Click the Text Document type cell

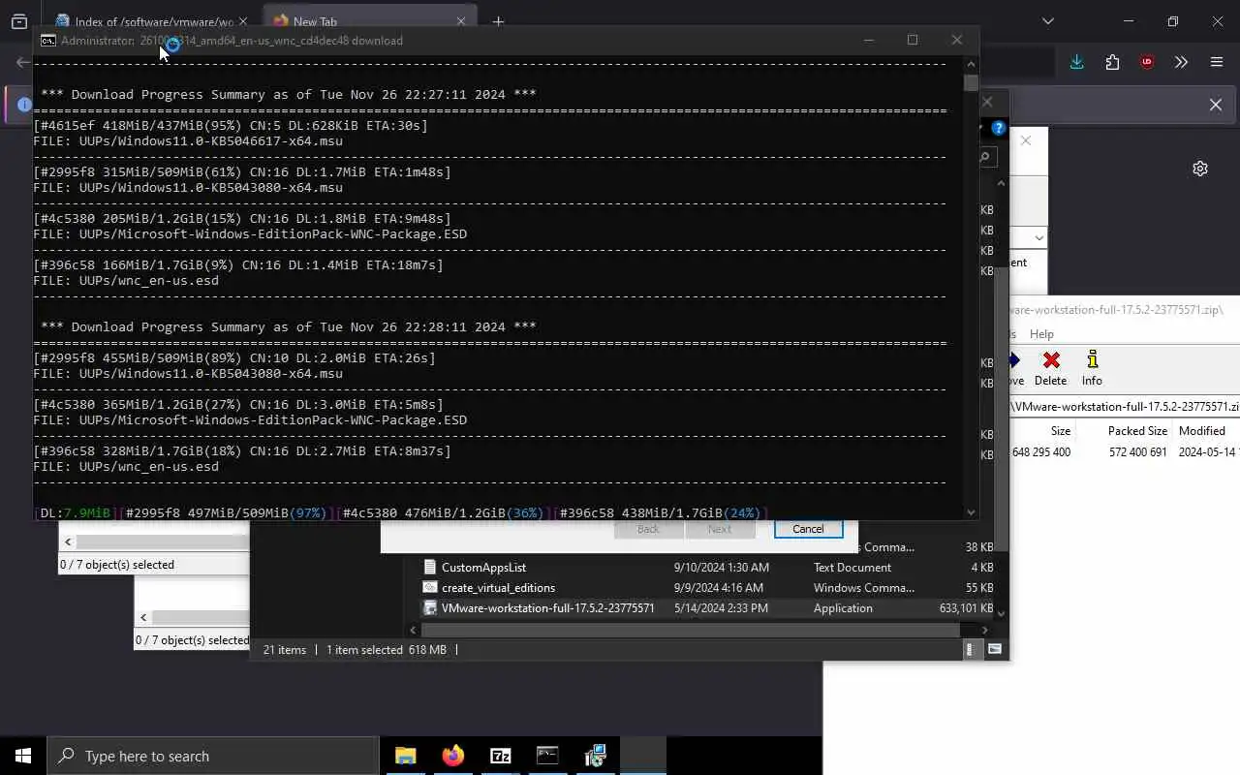pyautogui.click(x=852, y=568)
